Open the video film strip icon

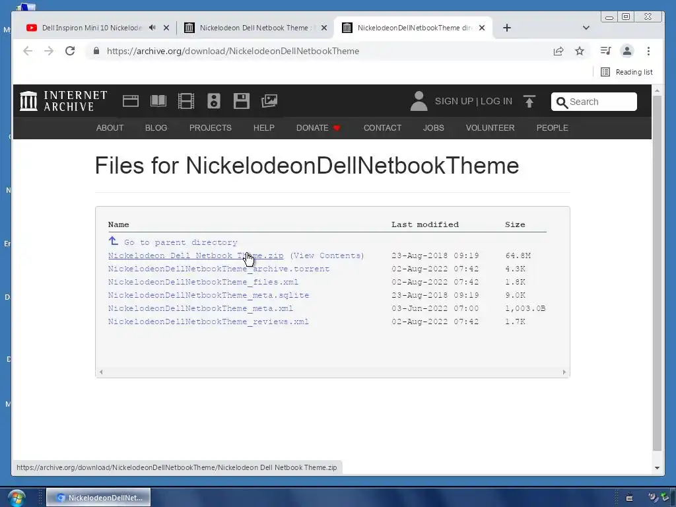pyautogui.click(x=186, y=101)
